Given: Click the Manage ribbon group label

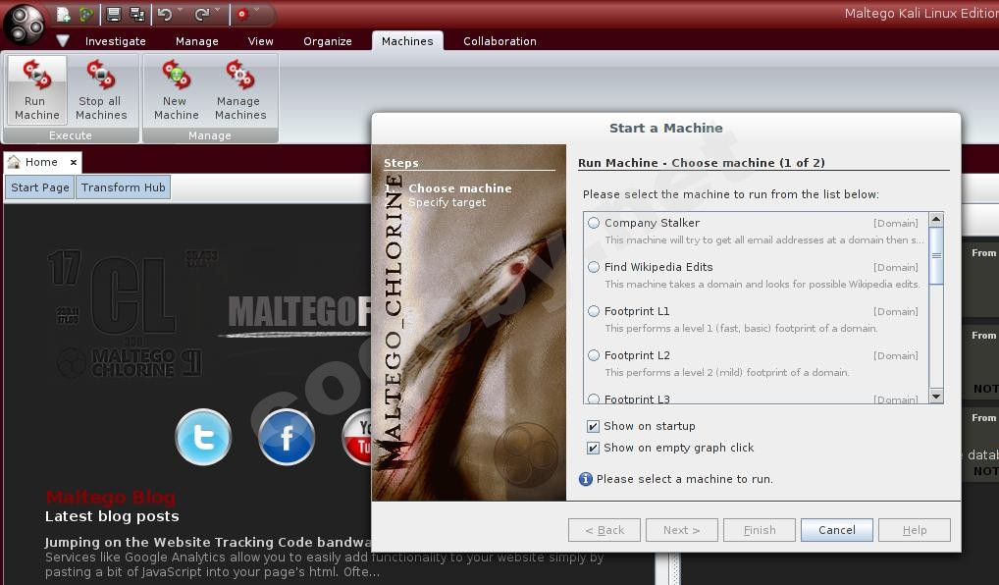Looking at the screenshot, I should coord(210,135).
